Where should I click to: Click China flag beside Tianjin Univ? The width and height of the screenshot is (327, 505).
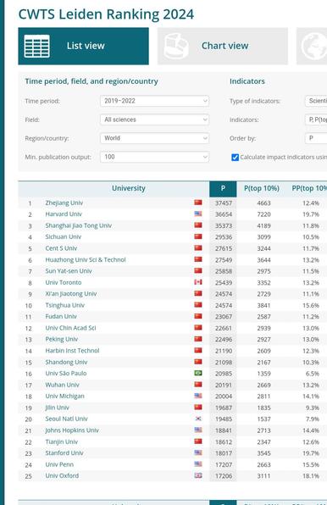(198, 441)
